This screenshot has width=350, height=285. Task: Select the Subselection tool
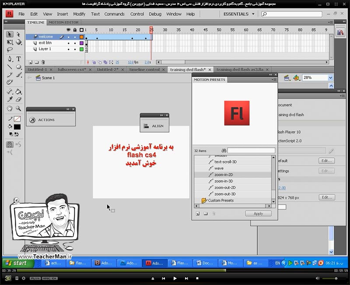[x=18, y=34]
